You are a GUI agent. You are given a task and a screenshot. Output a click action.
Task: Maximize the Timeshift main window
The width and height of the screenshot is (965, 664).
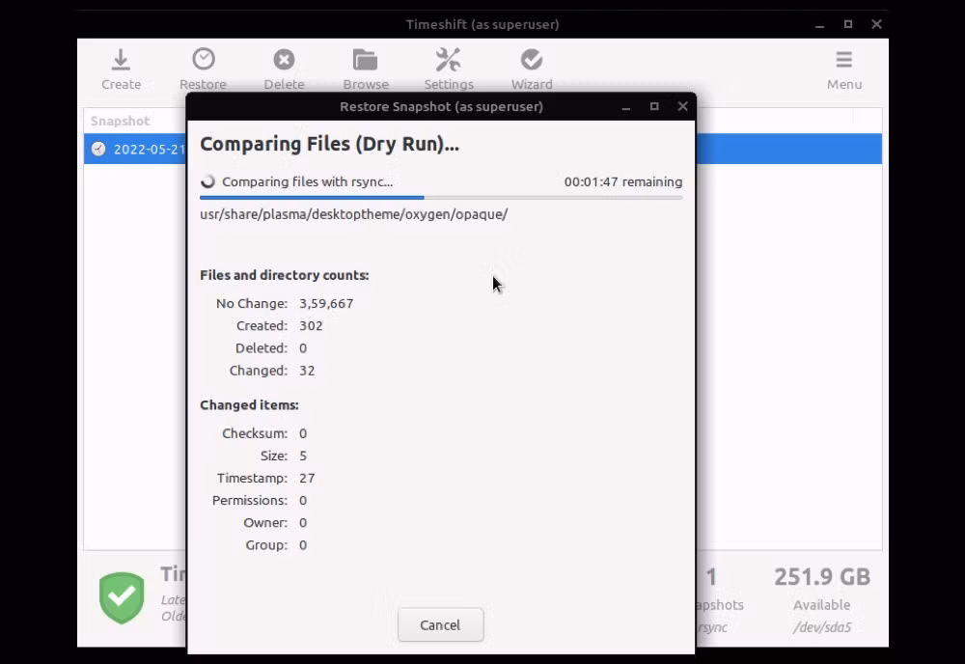(848, 24)
